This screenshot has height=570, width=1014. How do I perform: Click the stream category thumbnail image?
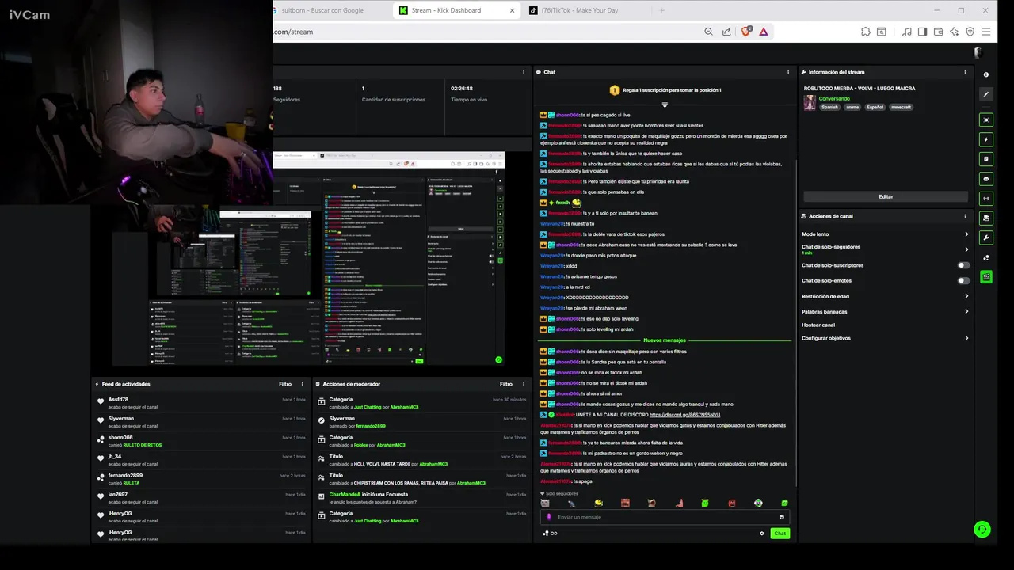tap(810, 103)
